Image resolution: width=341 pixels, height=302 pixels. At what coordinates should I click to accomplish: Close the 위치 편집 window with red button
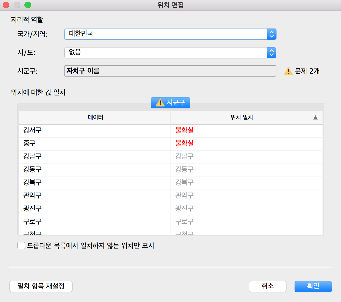pyautogui.click(x=6, y=5)
